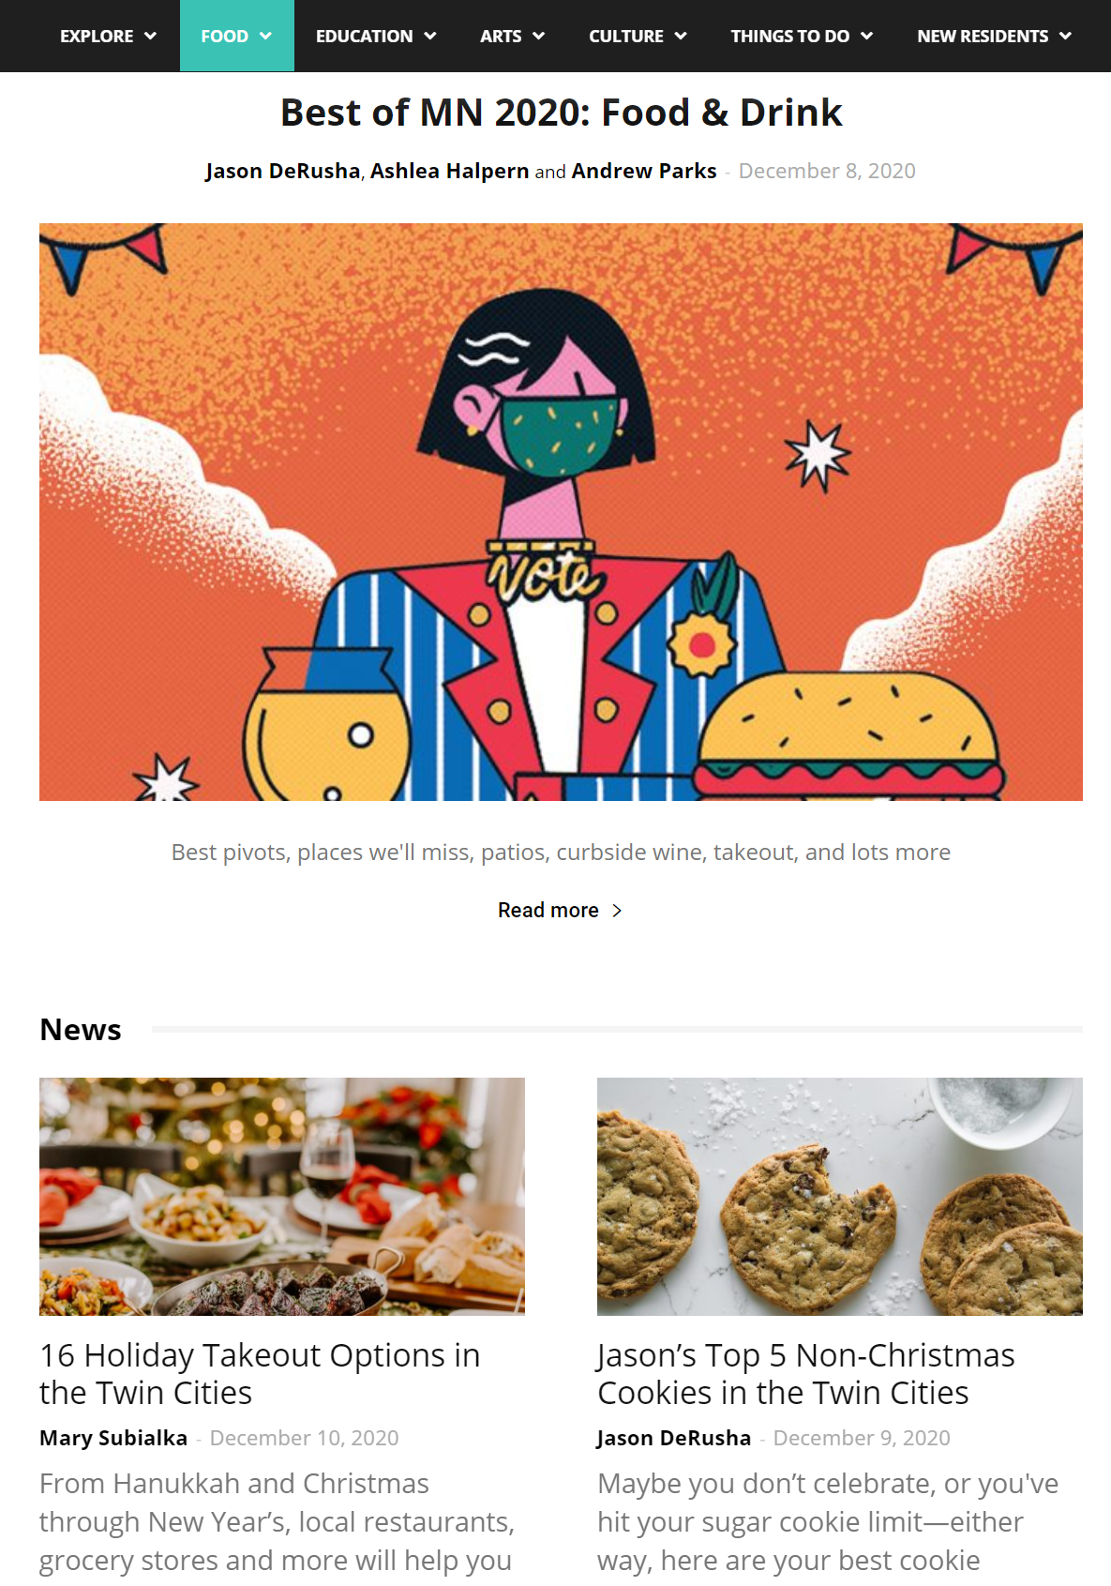Open 16 Holiday Takeout Options article title
1111x1586 pixels.
tap(260, 1374)
